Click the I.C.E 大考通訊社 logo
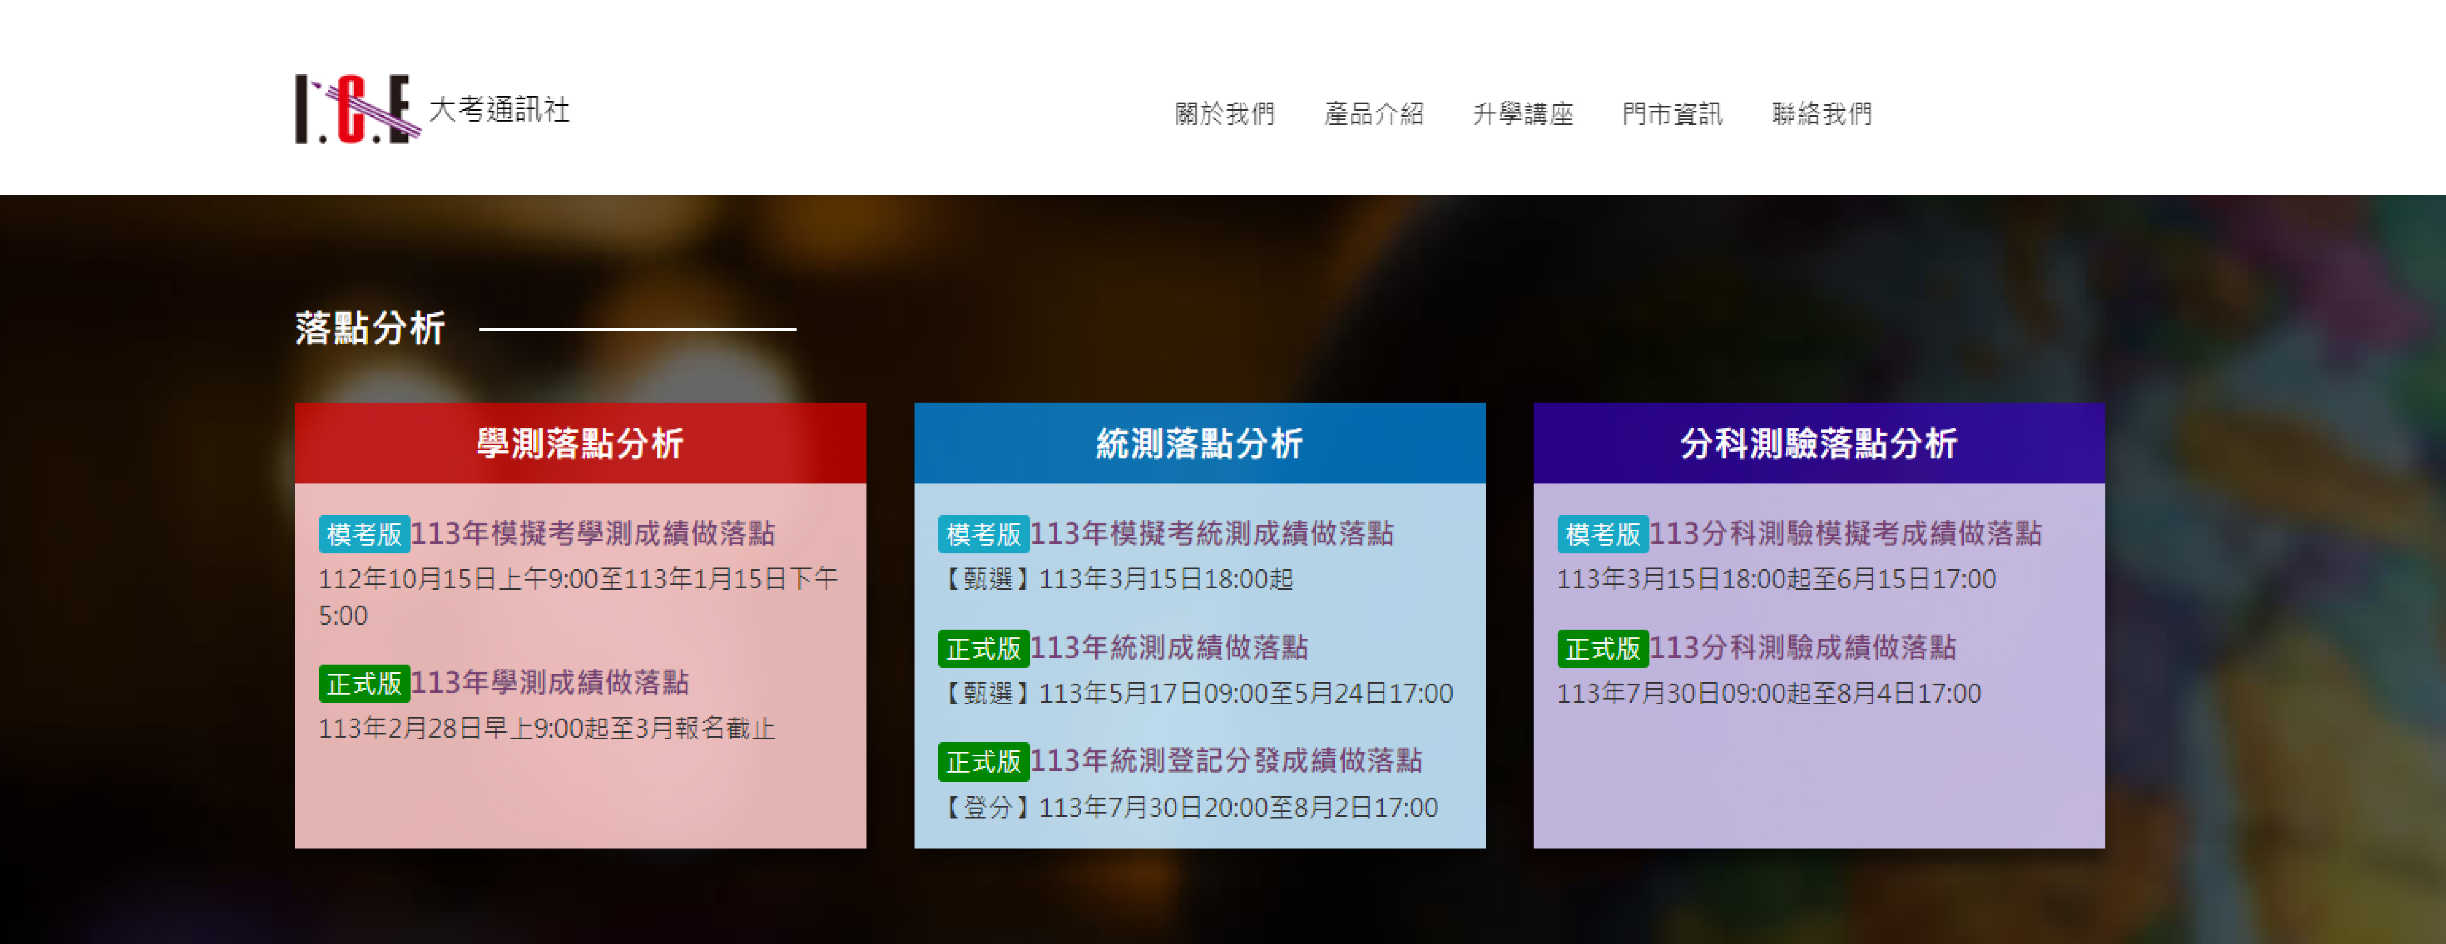Image resolution: width=2446 pixels, height=944 pixels. (x=432, y=109)
